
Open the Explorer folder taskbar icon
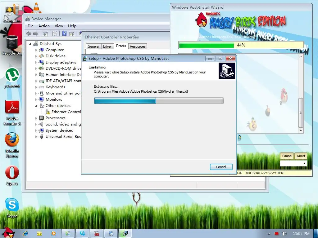39,233
